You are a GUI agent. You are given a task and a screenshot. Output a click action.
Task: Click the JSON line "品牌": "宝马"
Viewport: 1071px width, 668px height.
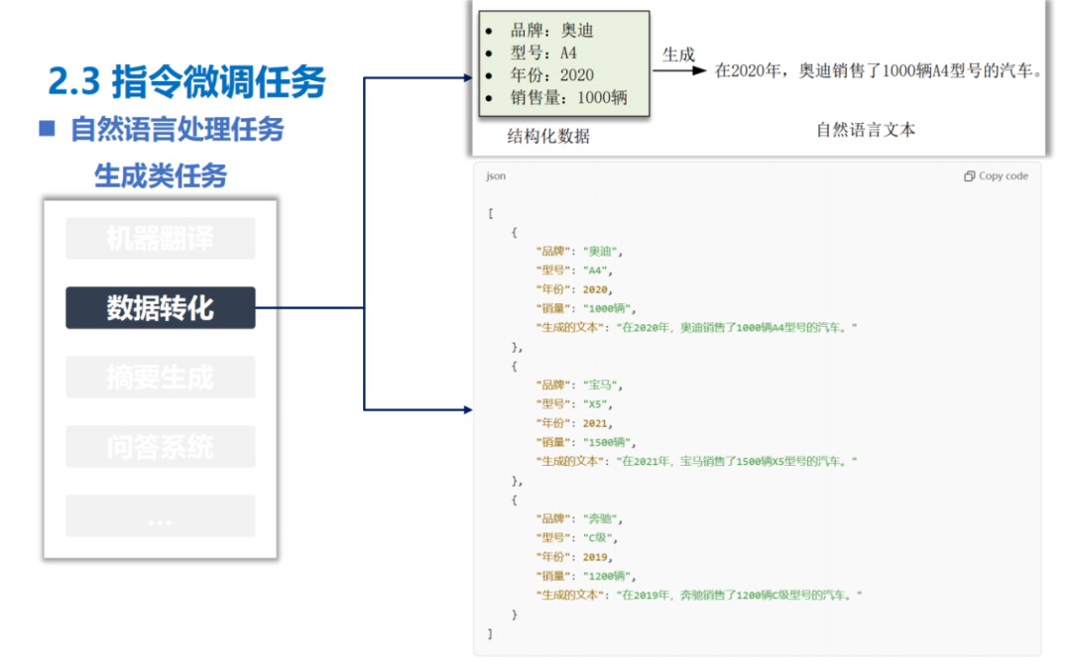pos(579,385)
